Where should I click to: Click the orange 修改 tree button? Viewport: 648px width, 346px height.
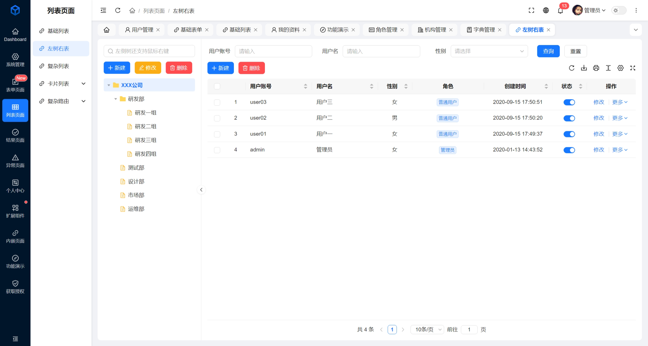148,68
